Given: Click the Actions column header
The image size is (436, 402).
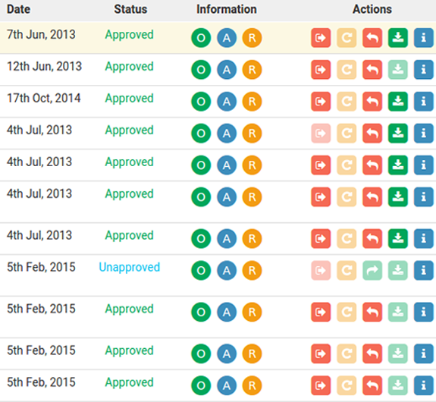Looking at the screenshot, I should pyautogui.click(x=372, y=9).
